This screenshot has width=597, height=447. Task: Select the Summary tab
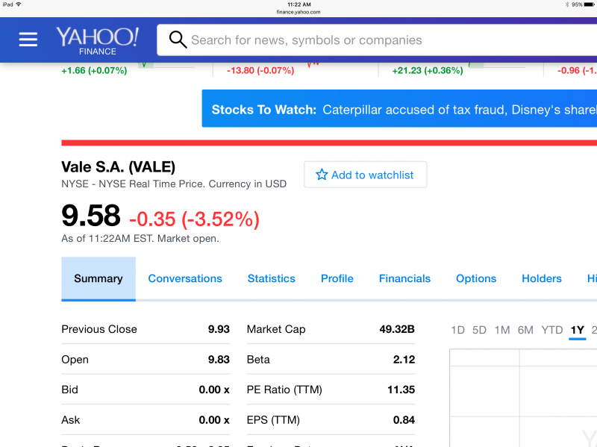click(x=98, y=278)
